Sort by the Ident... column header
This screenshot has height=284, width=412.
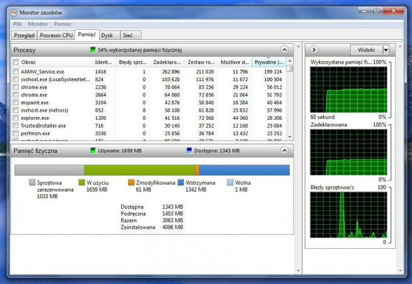[x=104, y=62]
